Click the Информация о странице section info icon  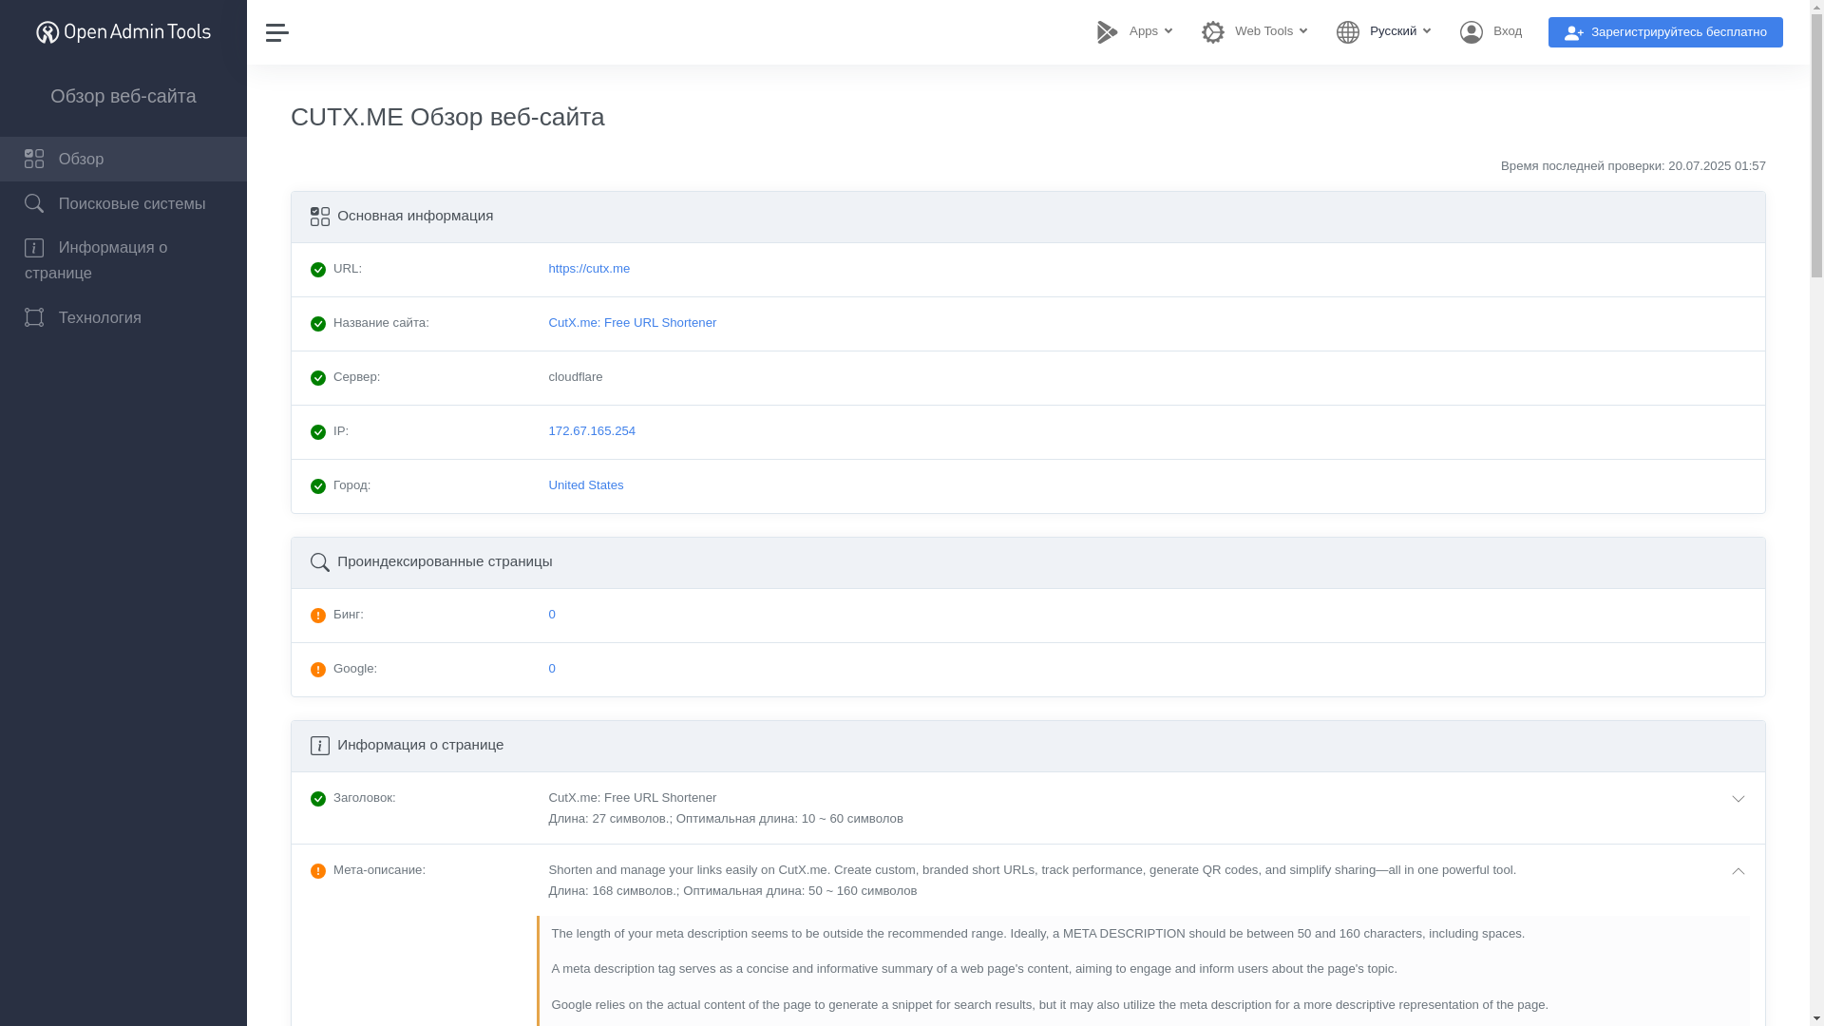[x=320, y=746]
